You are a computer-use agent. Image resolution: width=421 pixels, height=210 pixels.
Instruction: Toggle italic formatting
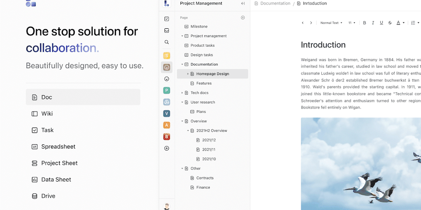click(x=373, y=23)
